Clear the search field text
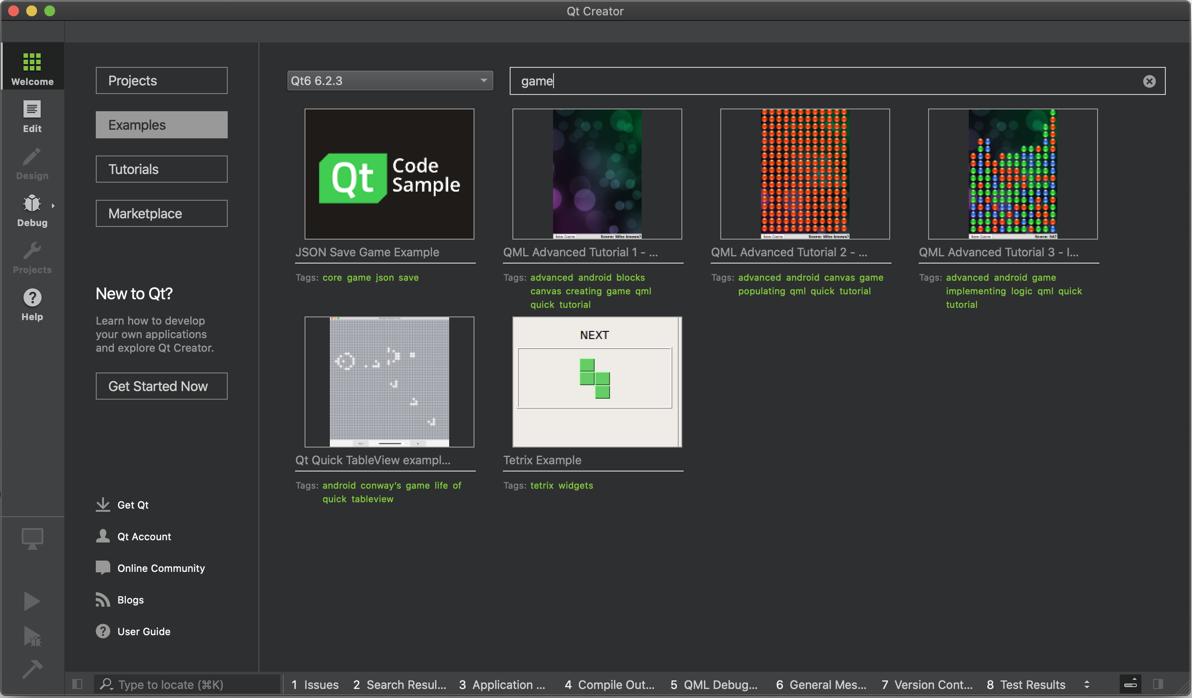The image size is (1192, 698). click(x=1149, y=81)
